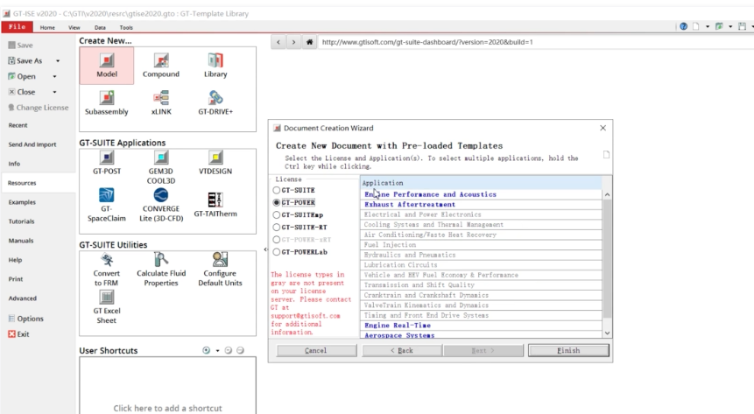Launch GT-SpaceClaim
The width and height of the screenshot is (754, 414).
coord(107,205)
